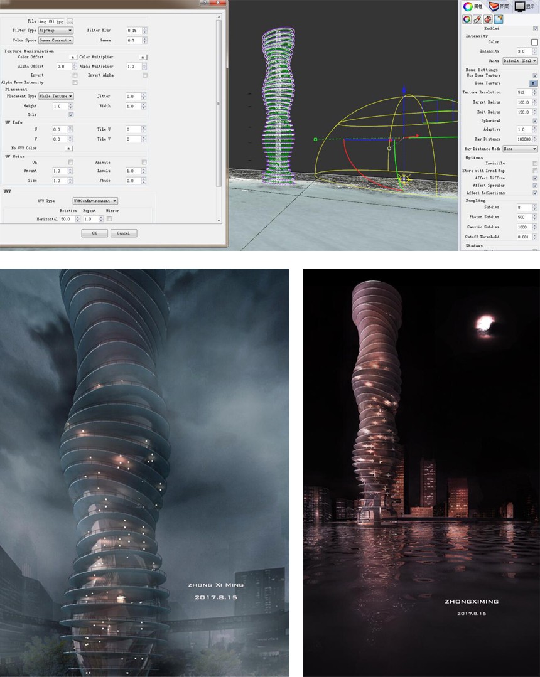This screenshot has width=540, height=677.
Task: Select the tower wireframe model in viewport
Action: coord(279,106)
